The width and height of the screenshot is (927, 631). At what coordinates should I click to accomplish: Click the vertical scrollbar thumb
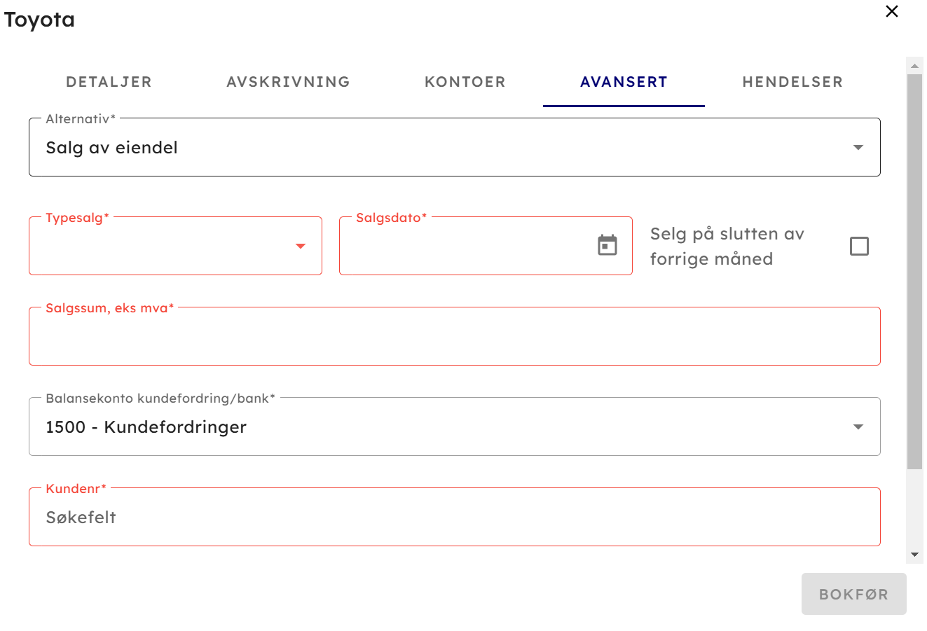tap(914, 270)
